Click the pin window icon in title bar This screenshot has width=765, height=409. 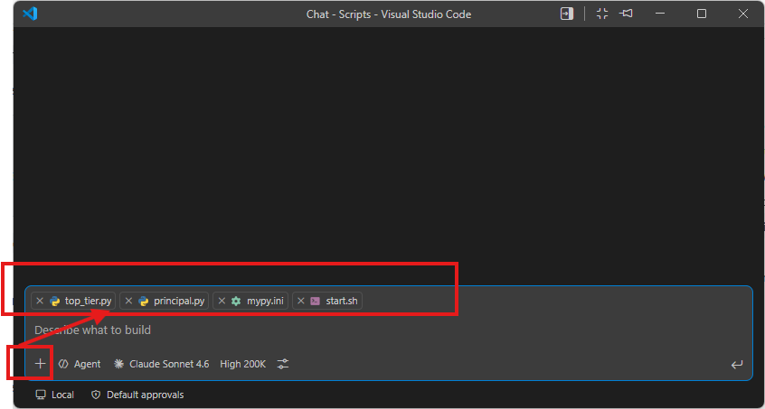click(626, 14)
